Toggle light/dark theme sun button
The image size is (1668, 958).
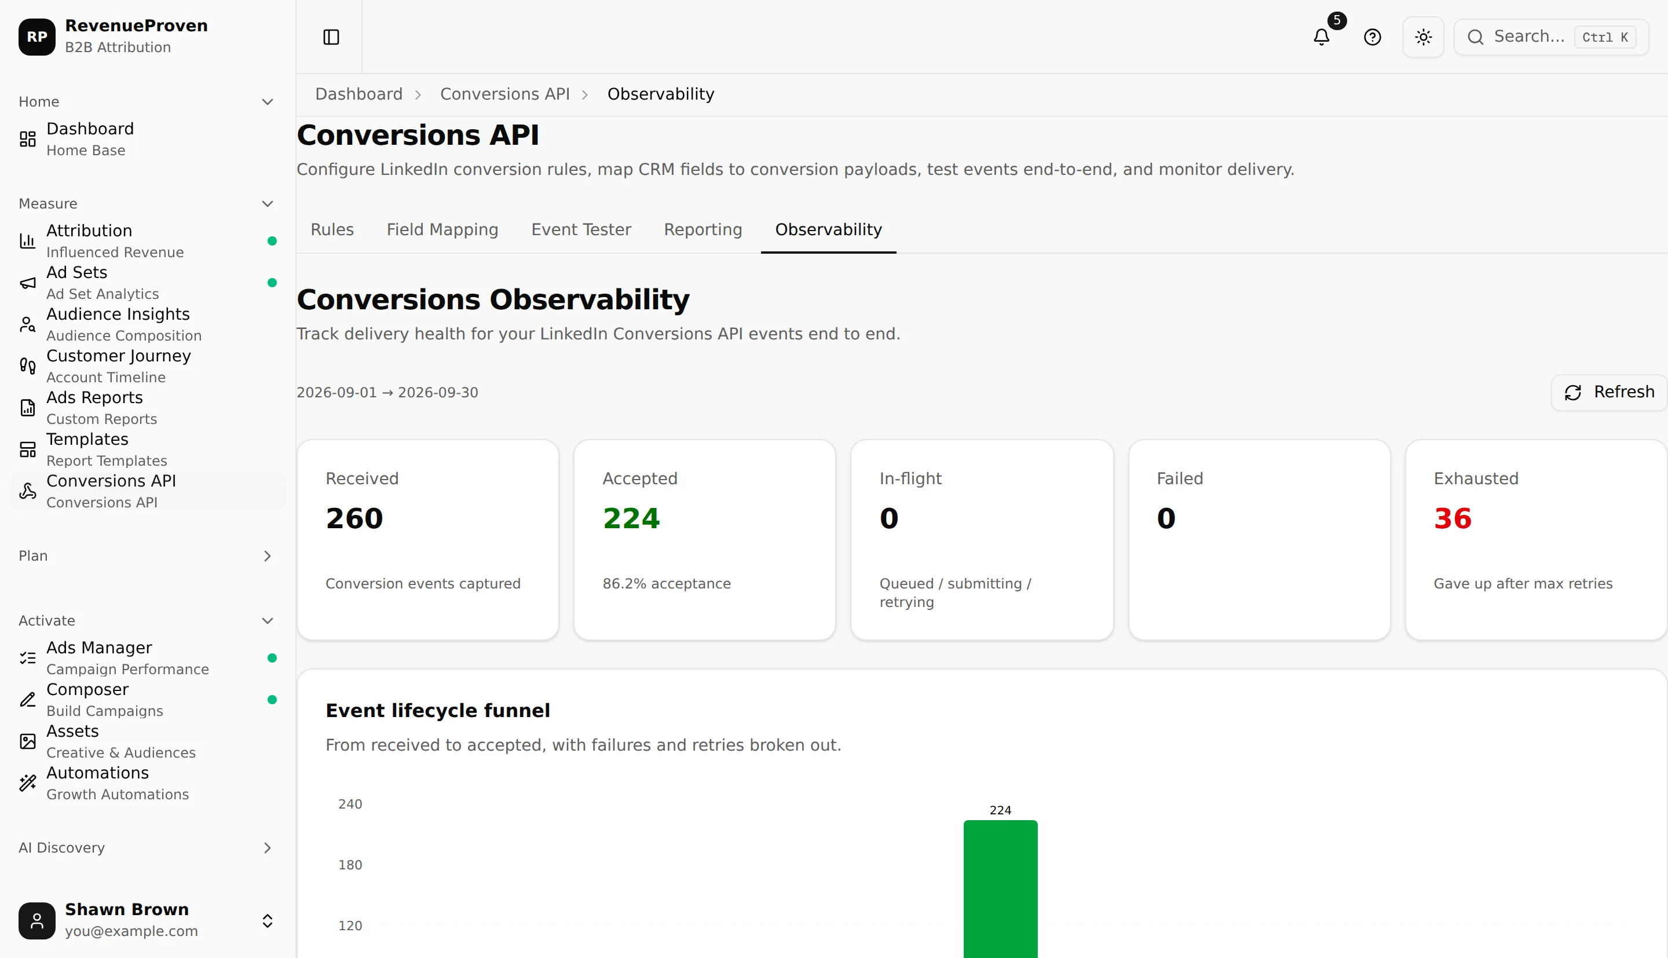tap(1424, 37)
